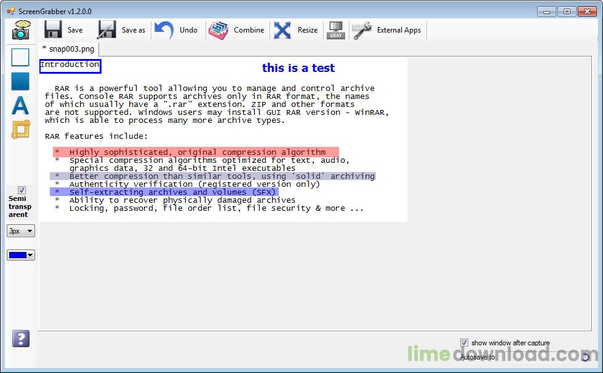Undo the last annotation

coord(176,30)
